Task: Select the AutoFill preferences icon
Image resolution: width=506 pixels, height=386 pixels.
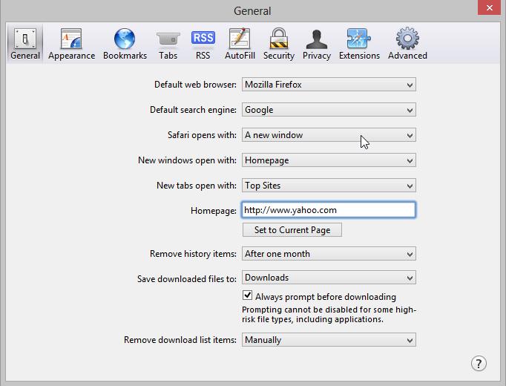Action: pos(240,44)
